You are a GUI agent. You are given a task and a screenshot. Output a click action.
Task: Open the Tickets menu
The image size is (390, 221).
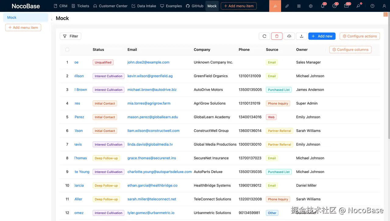click(80, 6)
